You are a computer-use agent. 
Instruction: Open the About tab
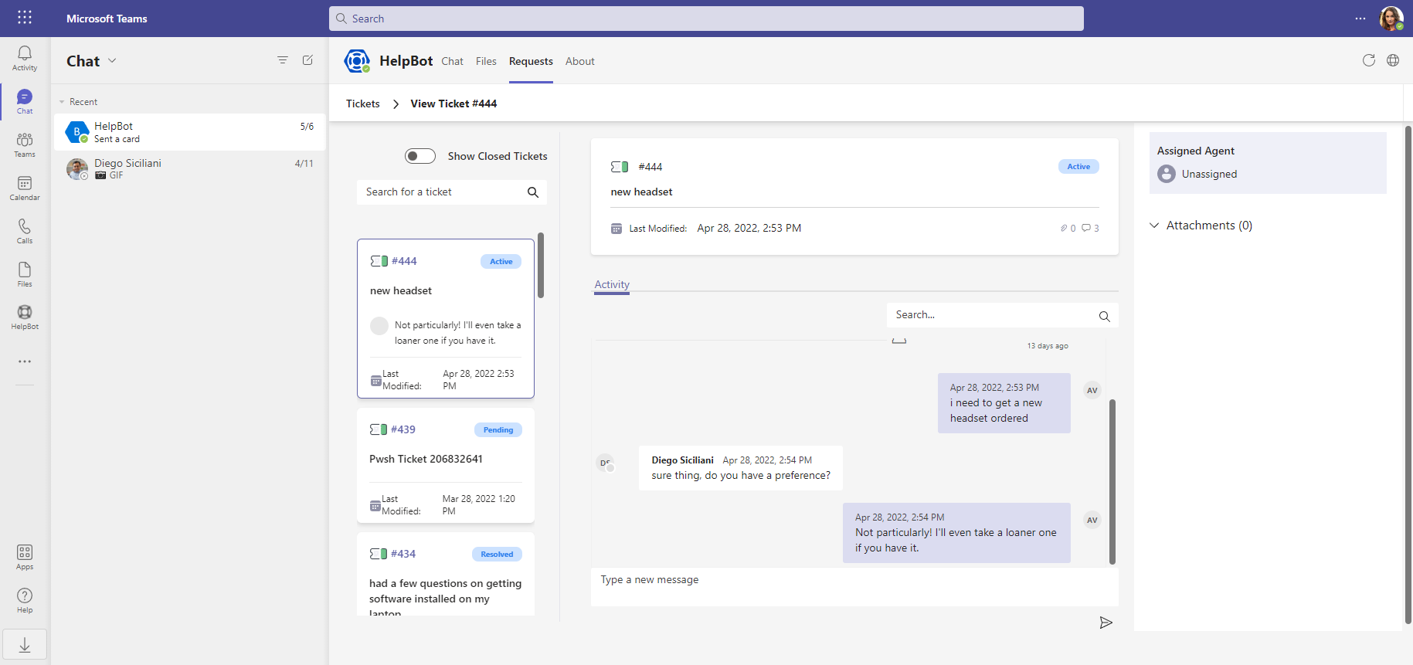pos(580,61)
